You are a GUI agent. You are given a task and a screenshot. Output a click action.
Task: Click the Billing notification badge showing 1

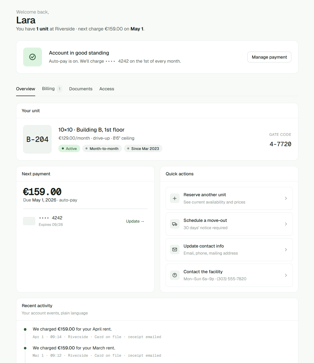coord(59,89)
